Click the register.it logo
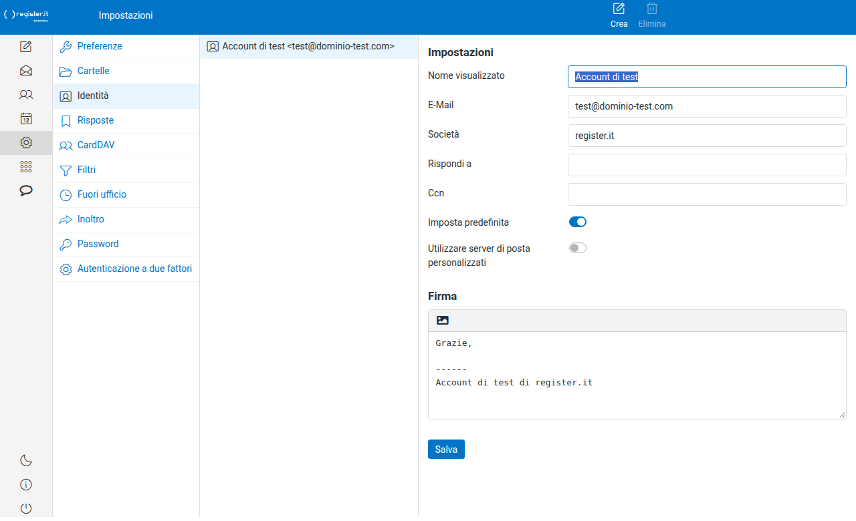The image size is (856, 521). (x=27, y=15)
